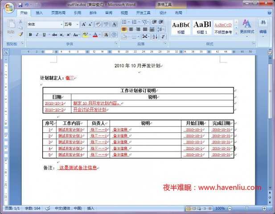Image resolution: width=275 pixels, height=214 pixels.
Task: Toggle Bold formatting
Action: [30, 35]
